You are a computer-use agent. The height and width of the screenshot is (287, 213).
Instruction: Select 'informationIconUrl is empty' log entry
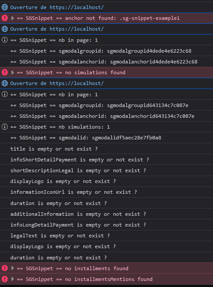click(106, 192)
